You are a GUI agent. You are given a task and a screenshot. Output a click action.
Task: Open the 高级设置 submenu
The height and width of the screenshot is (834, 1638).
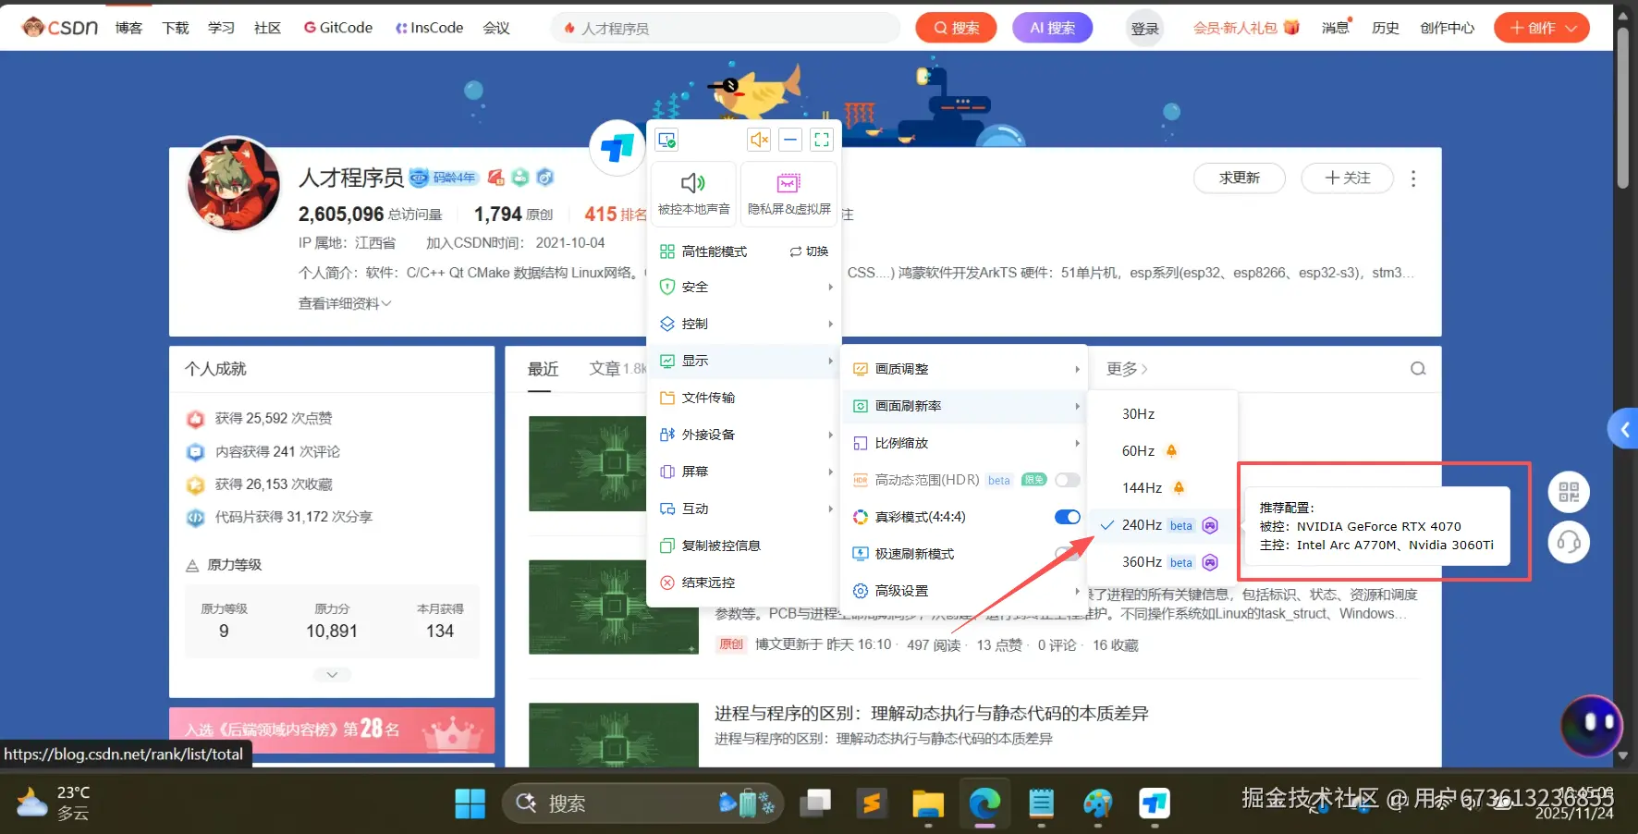tap(965, 591)
